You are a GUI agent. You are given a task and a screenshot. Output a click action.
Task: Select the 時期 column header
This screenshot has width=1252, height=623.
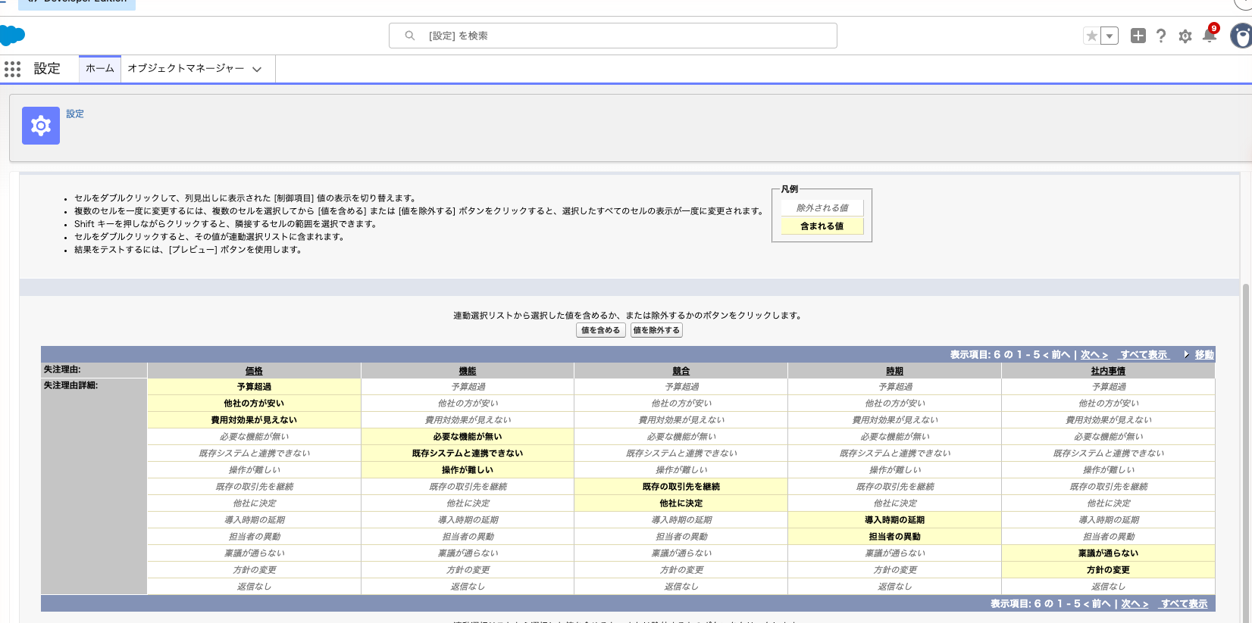pos(895,371)
